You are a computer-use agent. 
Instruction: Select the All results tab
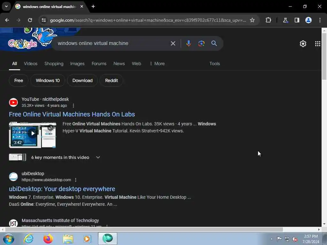click(x=14, y=63)
